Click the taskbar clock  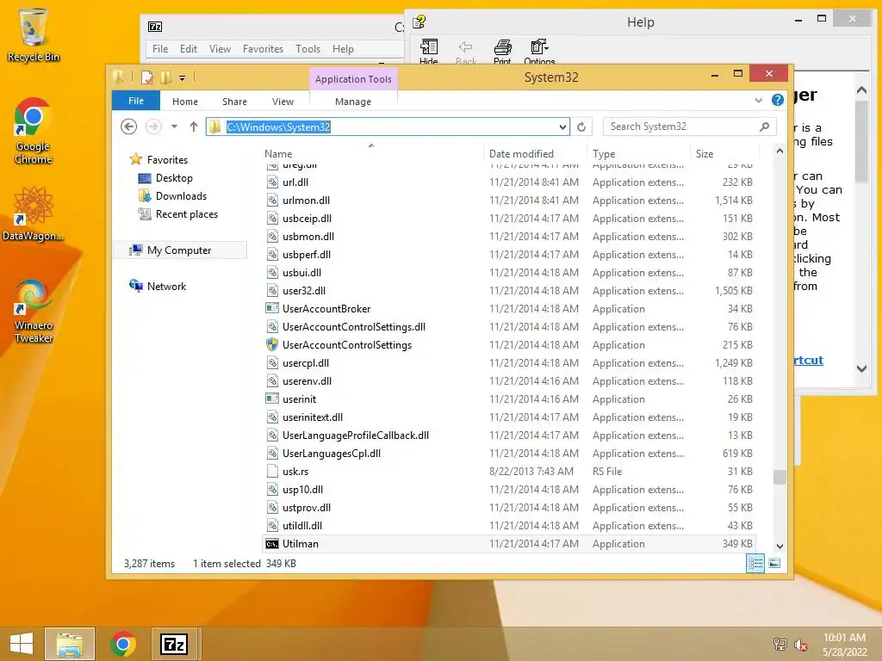(x=844, y=644)
